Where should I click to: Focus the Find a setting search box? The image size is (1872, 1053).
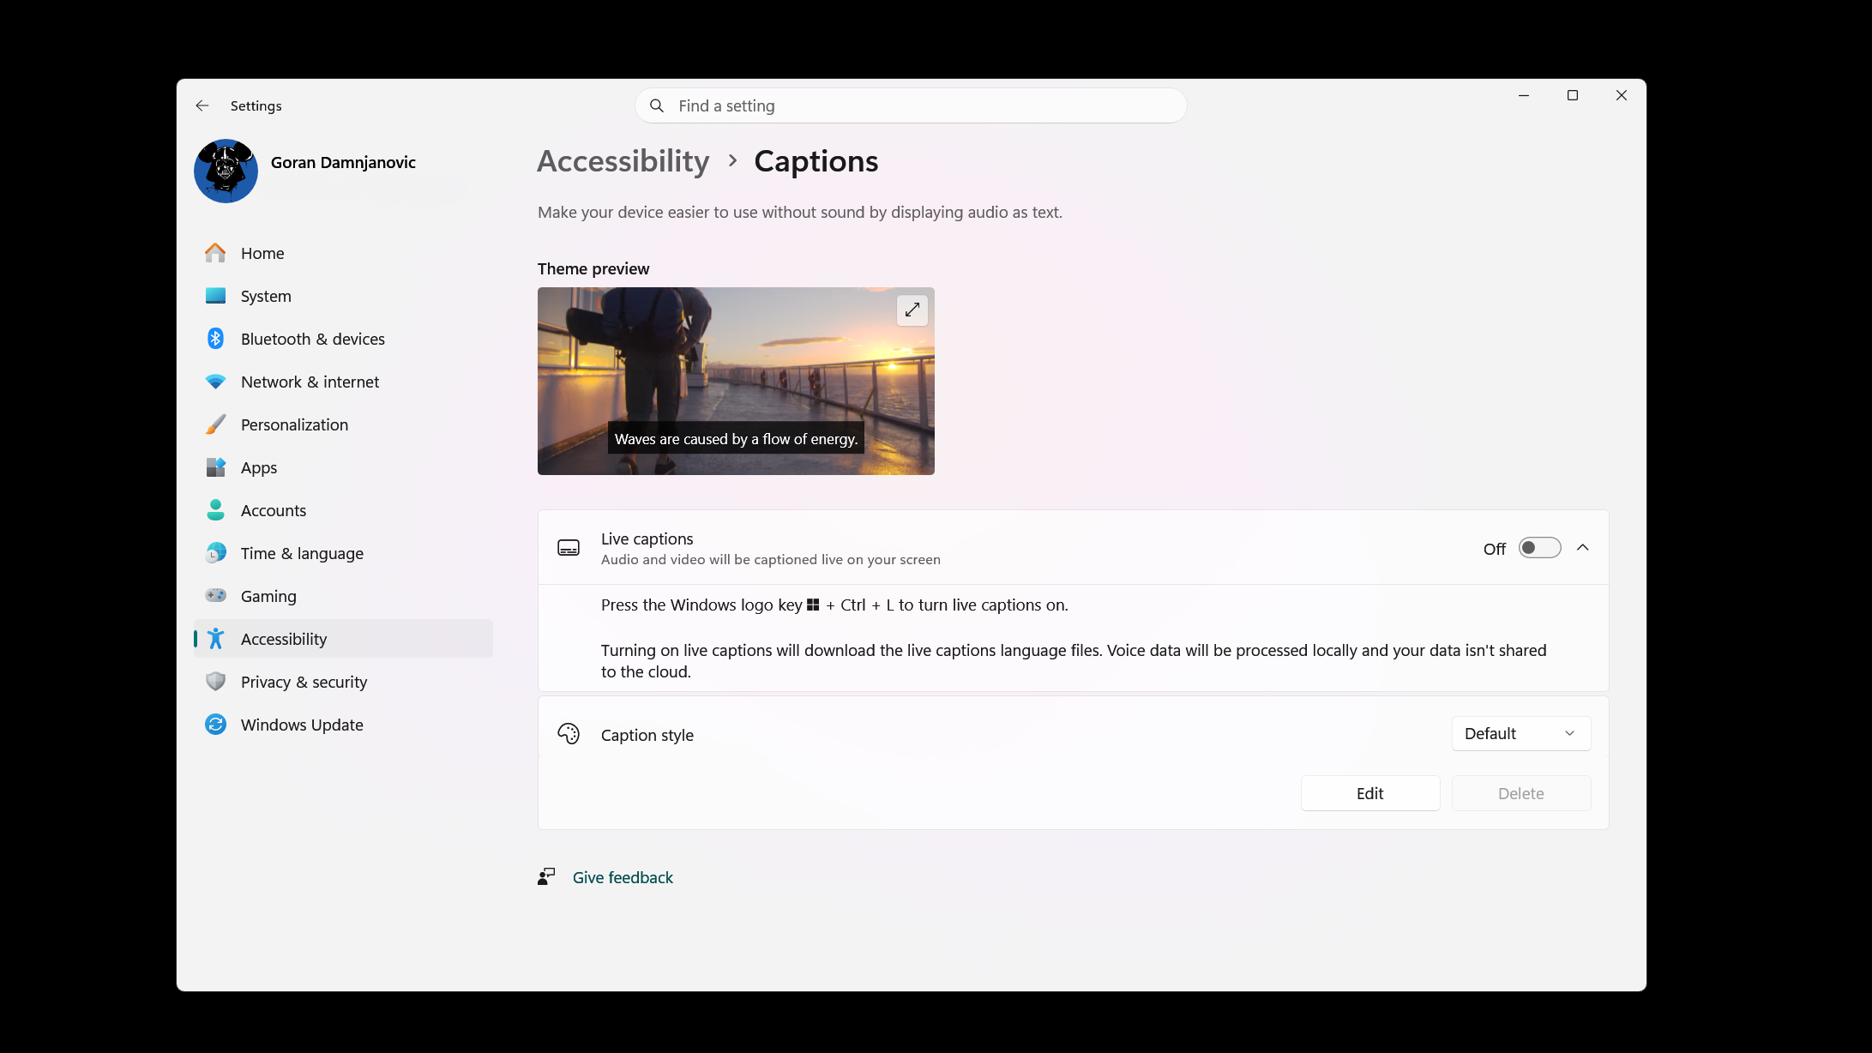pos(911,105)
